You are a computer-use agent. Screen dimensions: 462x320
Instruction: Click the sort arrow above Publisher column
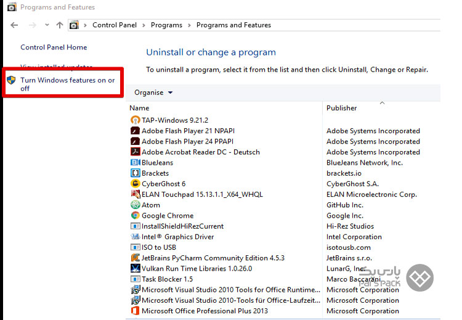(x=382, y=103)
